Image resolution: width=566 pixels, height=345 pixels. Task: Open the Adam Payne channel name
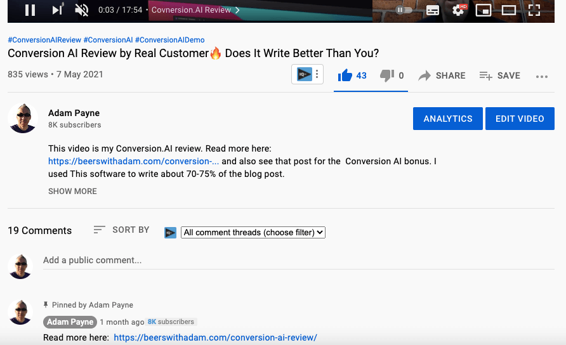(74, 113)
